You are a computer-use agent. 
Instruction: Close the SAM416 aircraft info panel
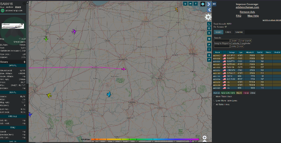(24, 4)
